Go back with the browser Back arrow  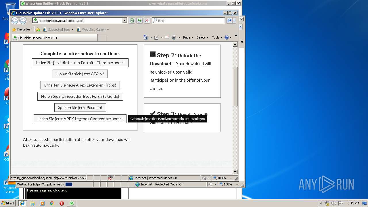(15, 20)
